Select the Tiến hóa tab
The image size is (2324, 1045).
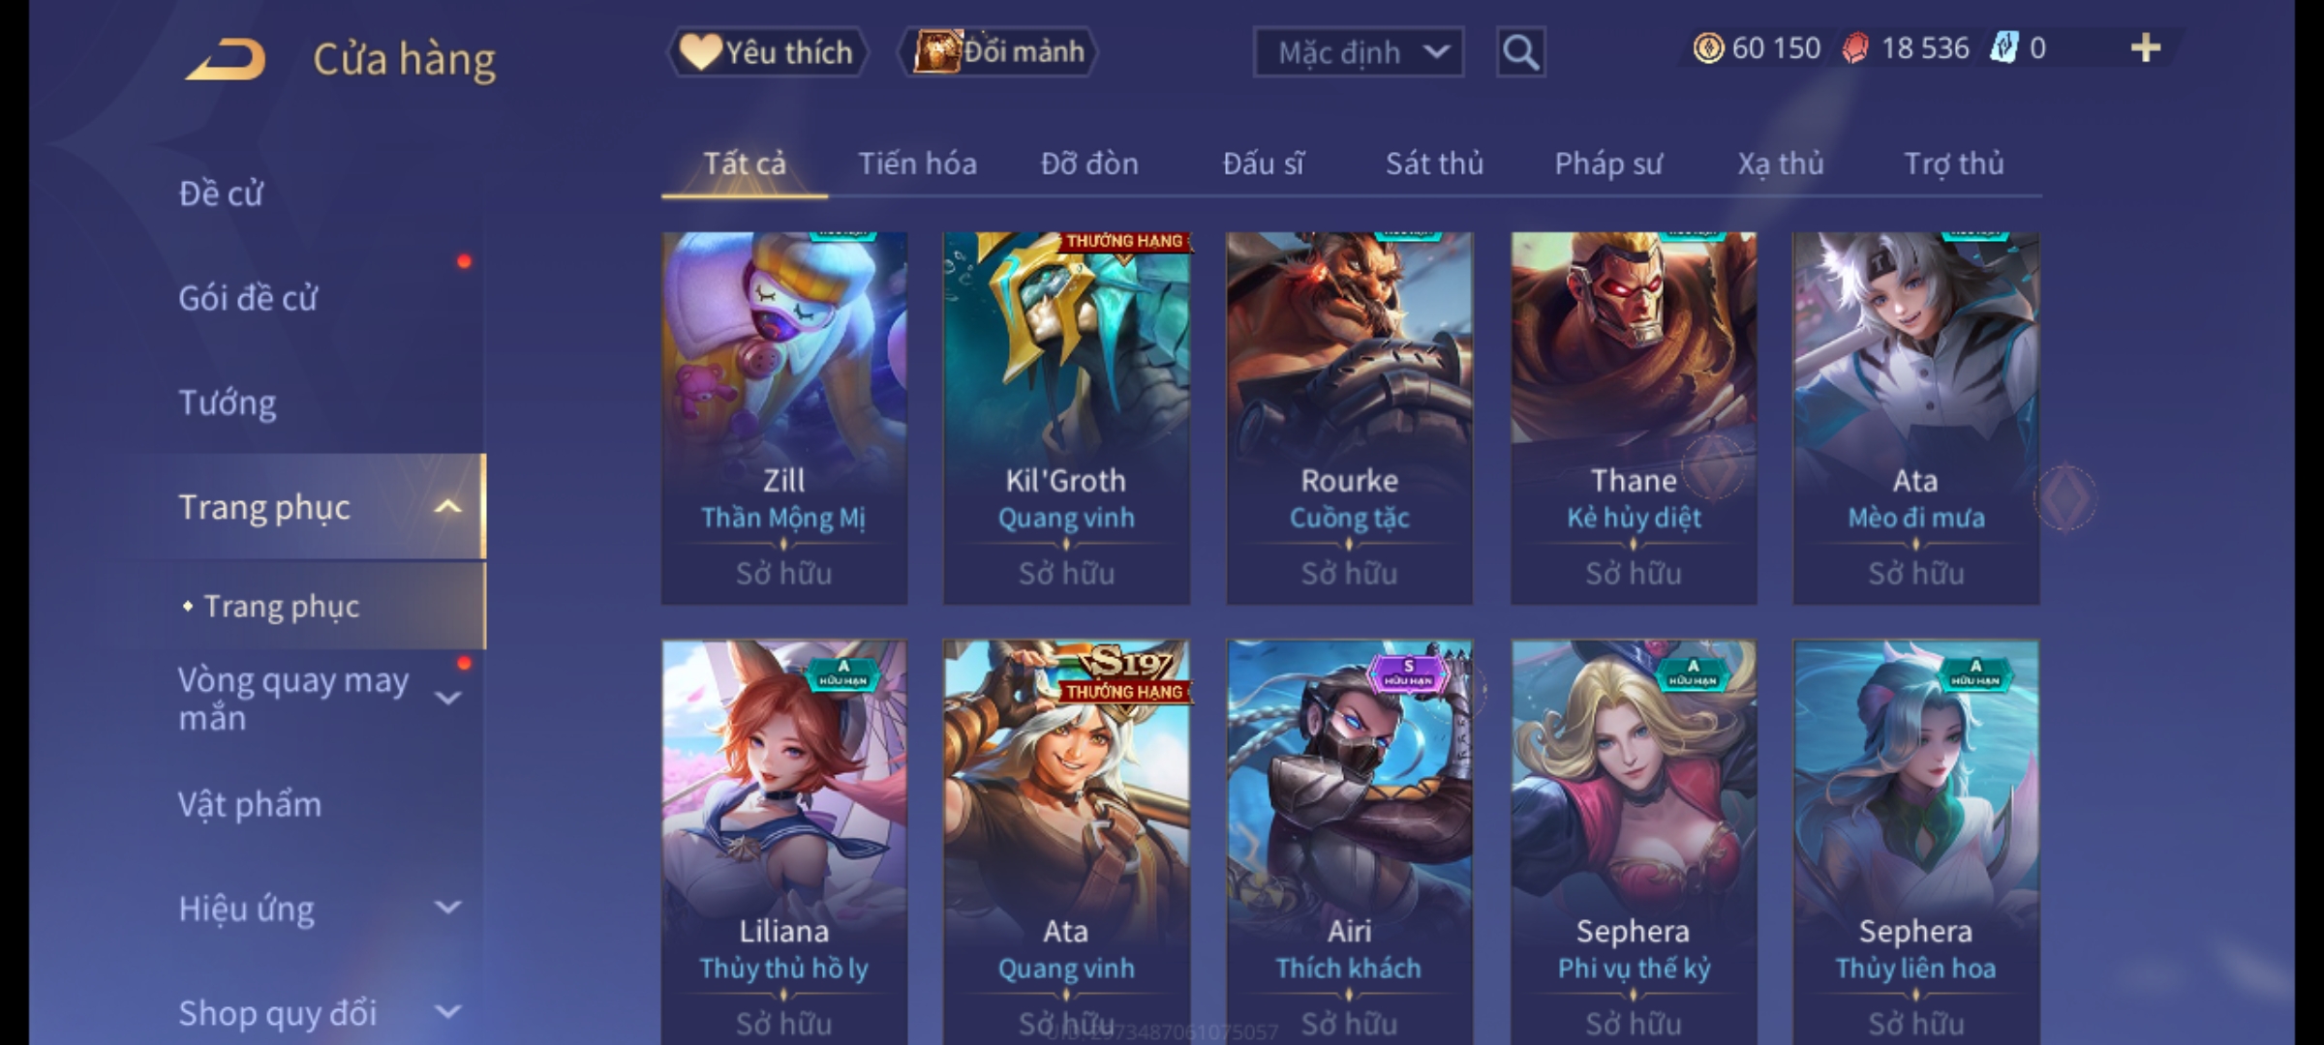point(917,164)
